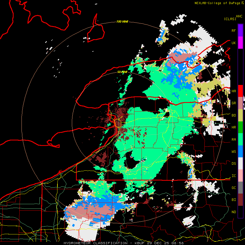Image resolution: width=245 pixels, height=245 pixels.
Task: Click the "HYDROMETEOR CLASSIFICATION" caption text
Action: tap(96, 243)
